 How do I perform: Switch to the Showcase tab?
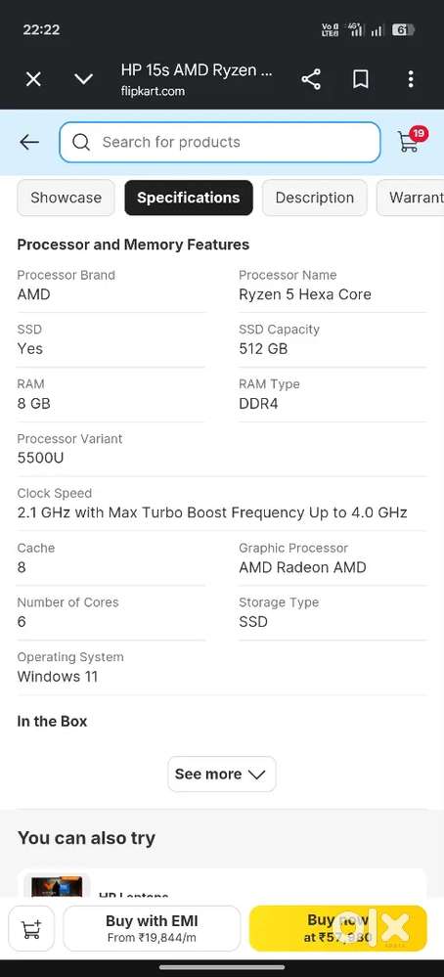[x=66, y=198]
